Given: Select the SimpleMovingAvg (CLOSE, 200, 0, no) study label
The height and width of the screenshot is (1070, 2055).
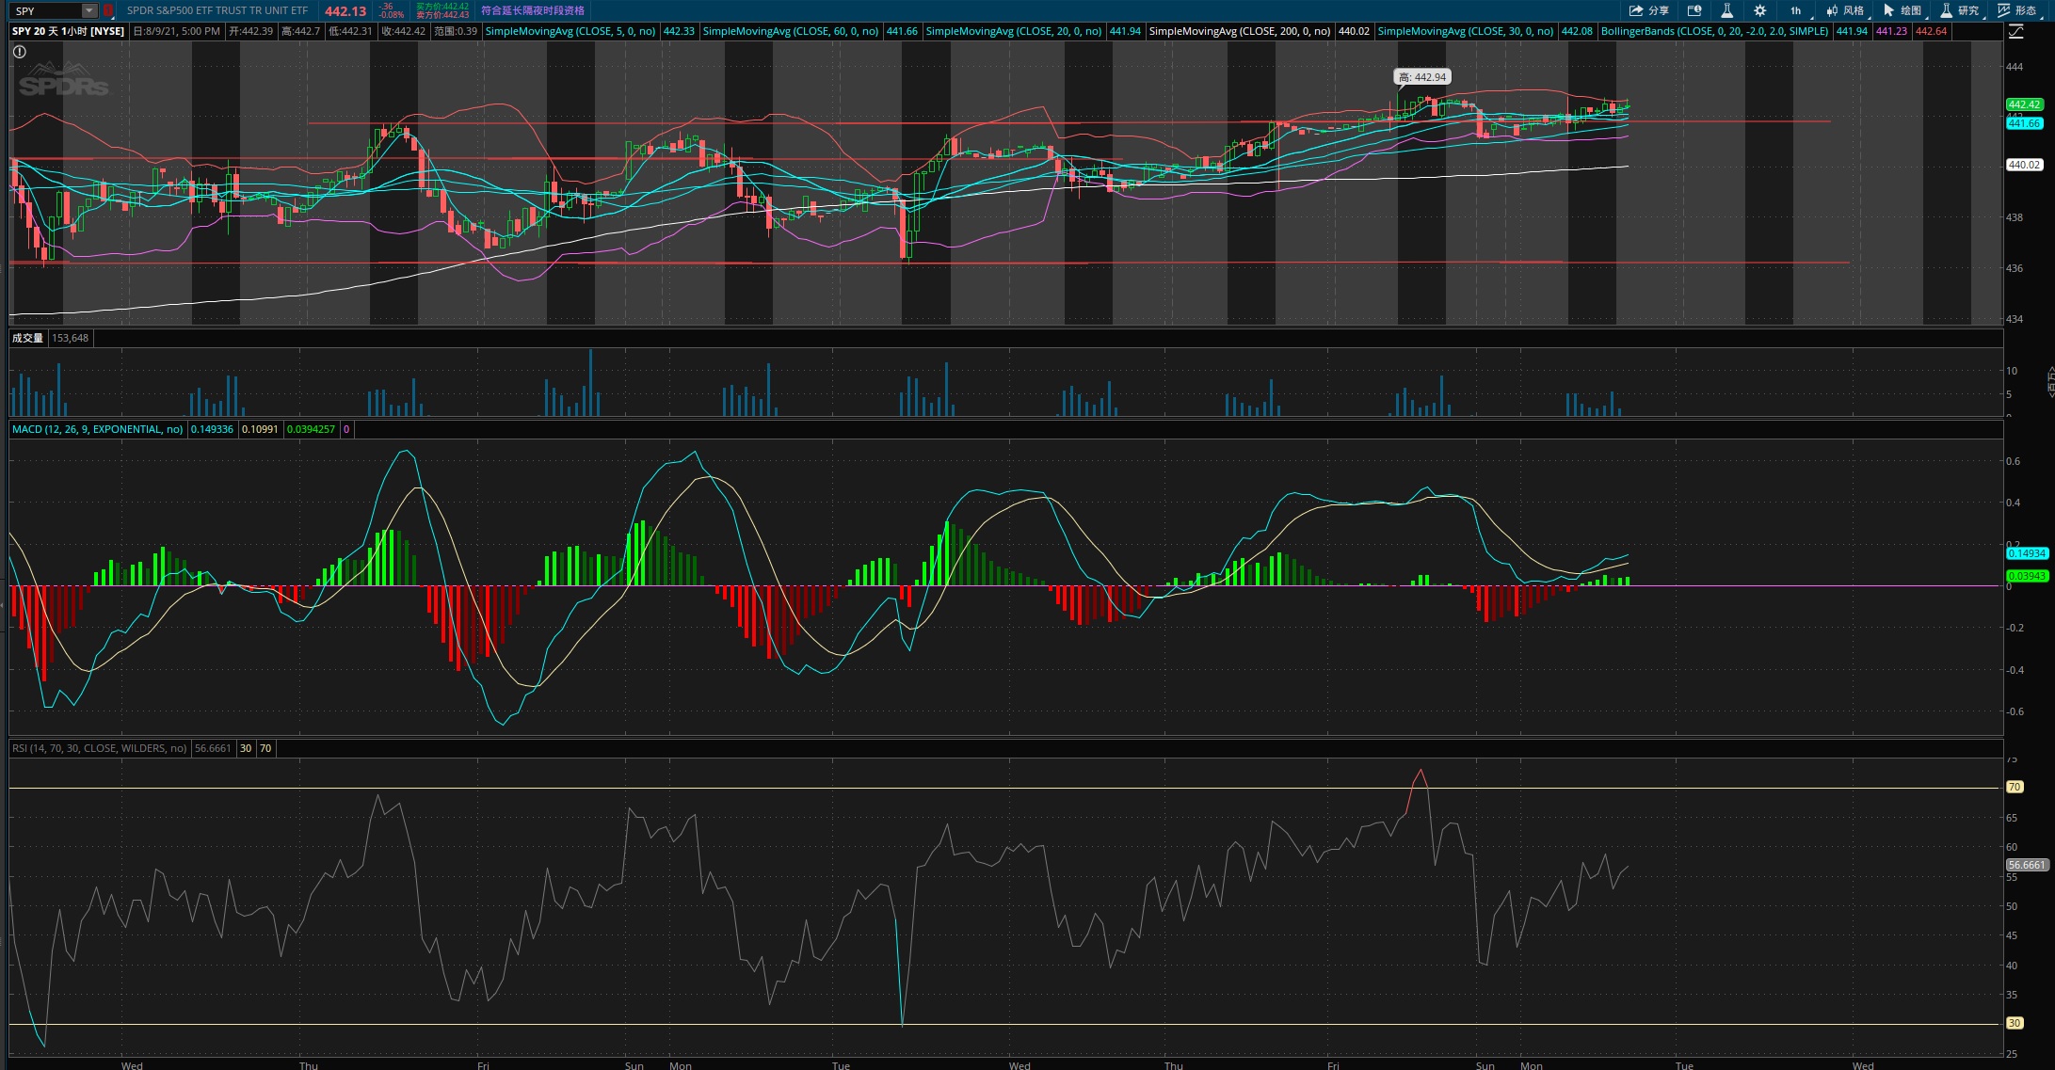Looking at the screenshot, I should 1240,31.
